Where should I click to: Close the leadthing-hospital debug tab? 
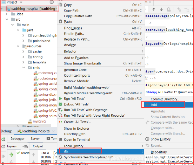[53, 131]
